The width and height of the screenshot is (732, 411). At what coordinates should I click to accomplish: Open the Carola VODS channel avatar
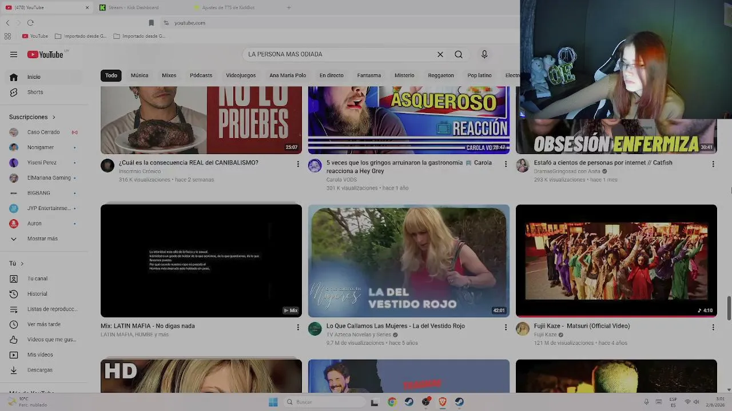(x=315, y=166)
